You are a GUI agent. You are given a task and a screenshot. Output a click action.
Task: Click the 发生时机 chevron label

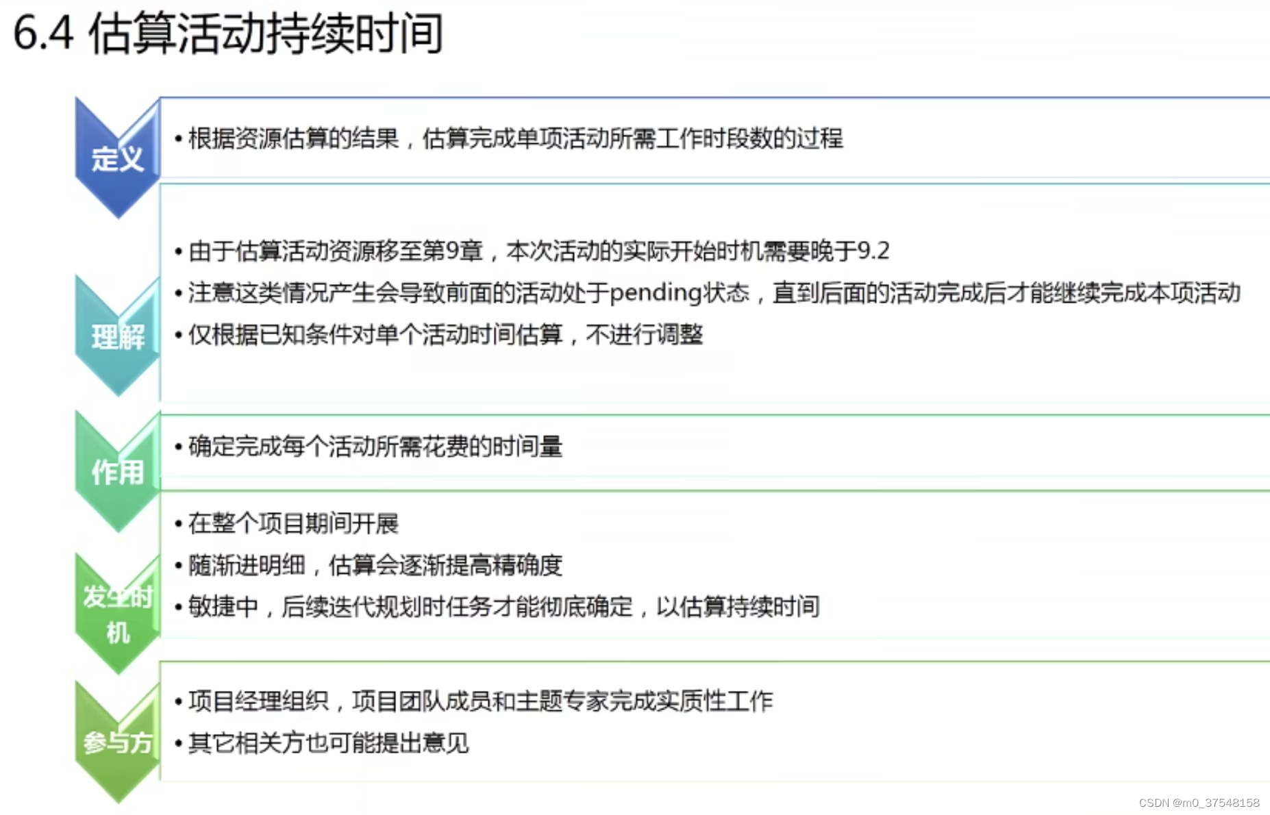(x=118, y=614)
